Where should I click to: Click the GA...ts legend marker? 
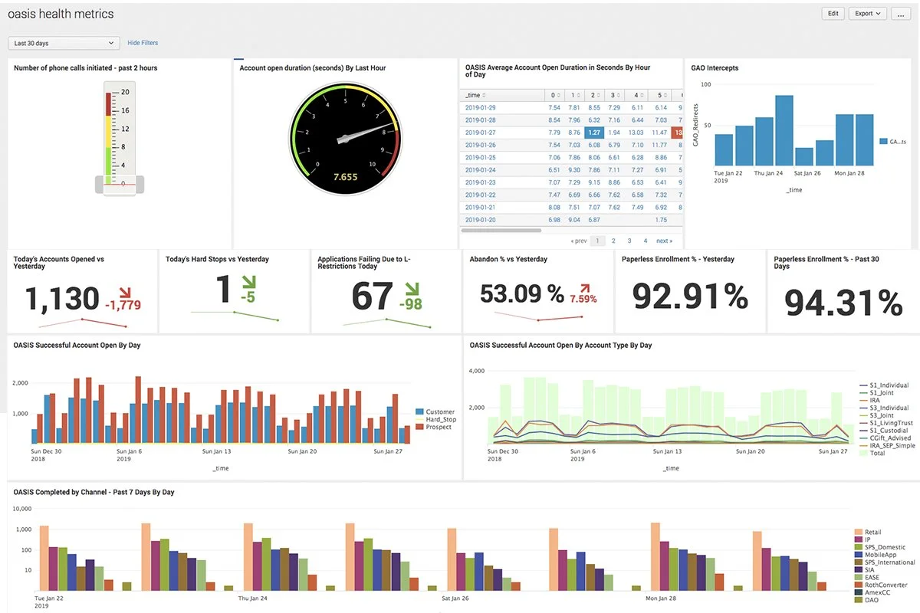(x=883, y=142)
